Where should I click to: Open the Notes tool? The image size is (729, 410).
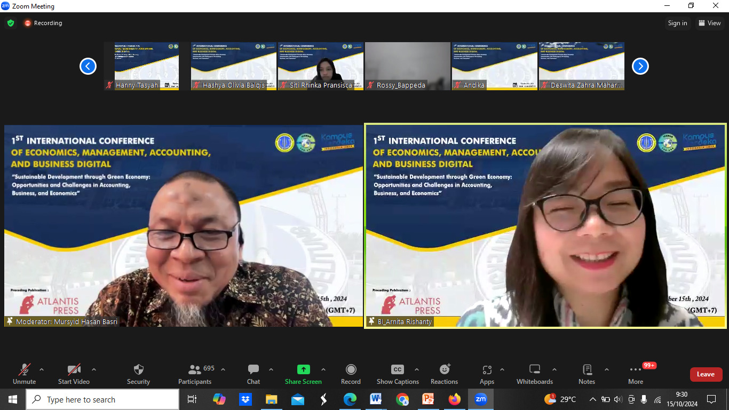point(587,370)
